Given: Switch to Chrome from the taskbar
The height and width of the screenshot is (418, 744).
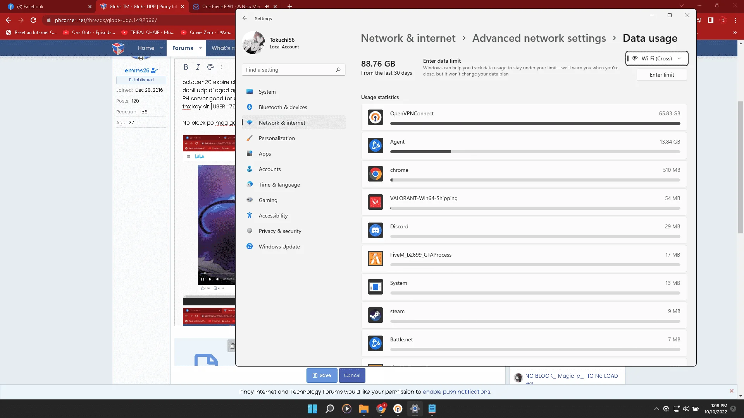Looking at the screenshot, I should 381,409.
